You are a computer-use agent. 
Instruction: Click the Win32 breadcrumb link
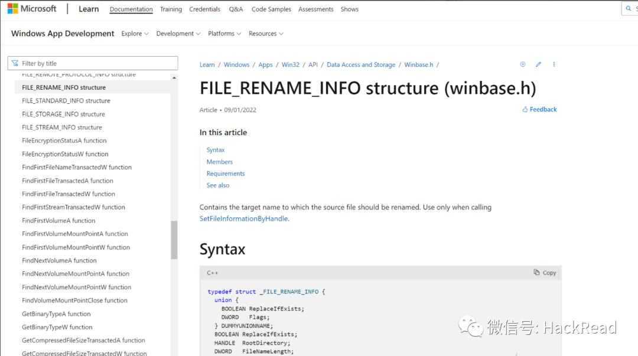[291, 65]
